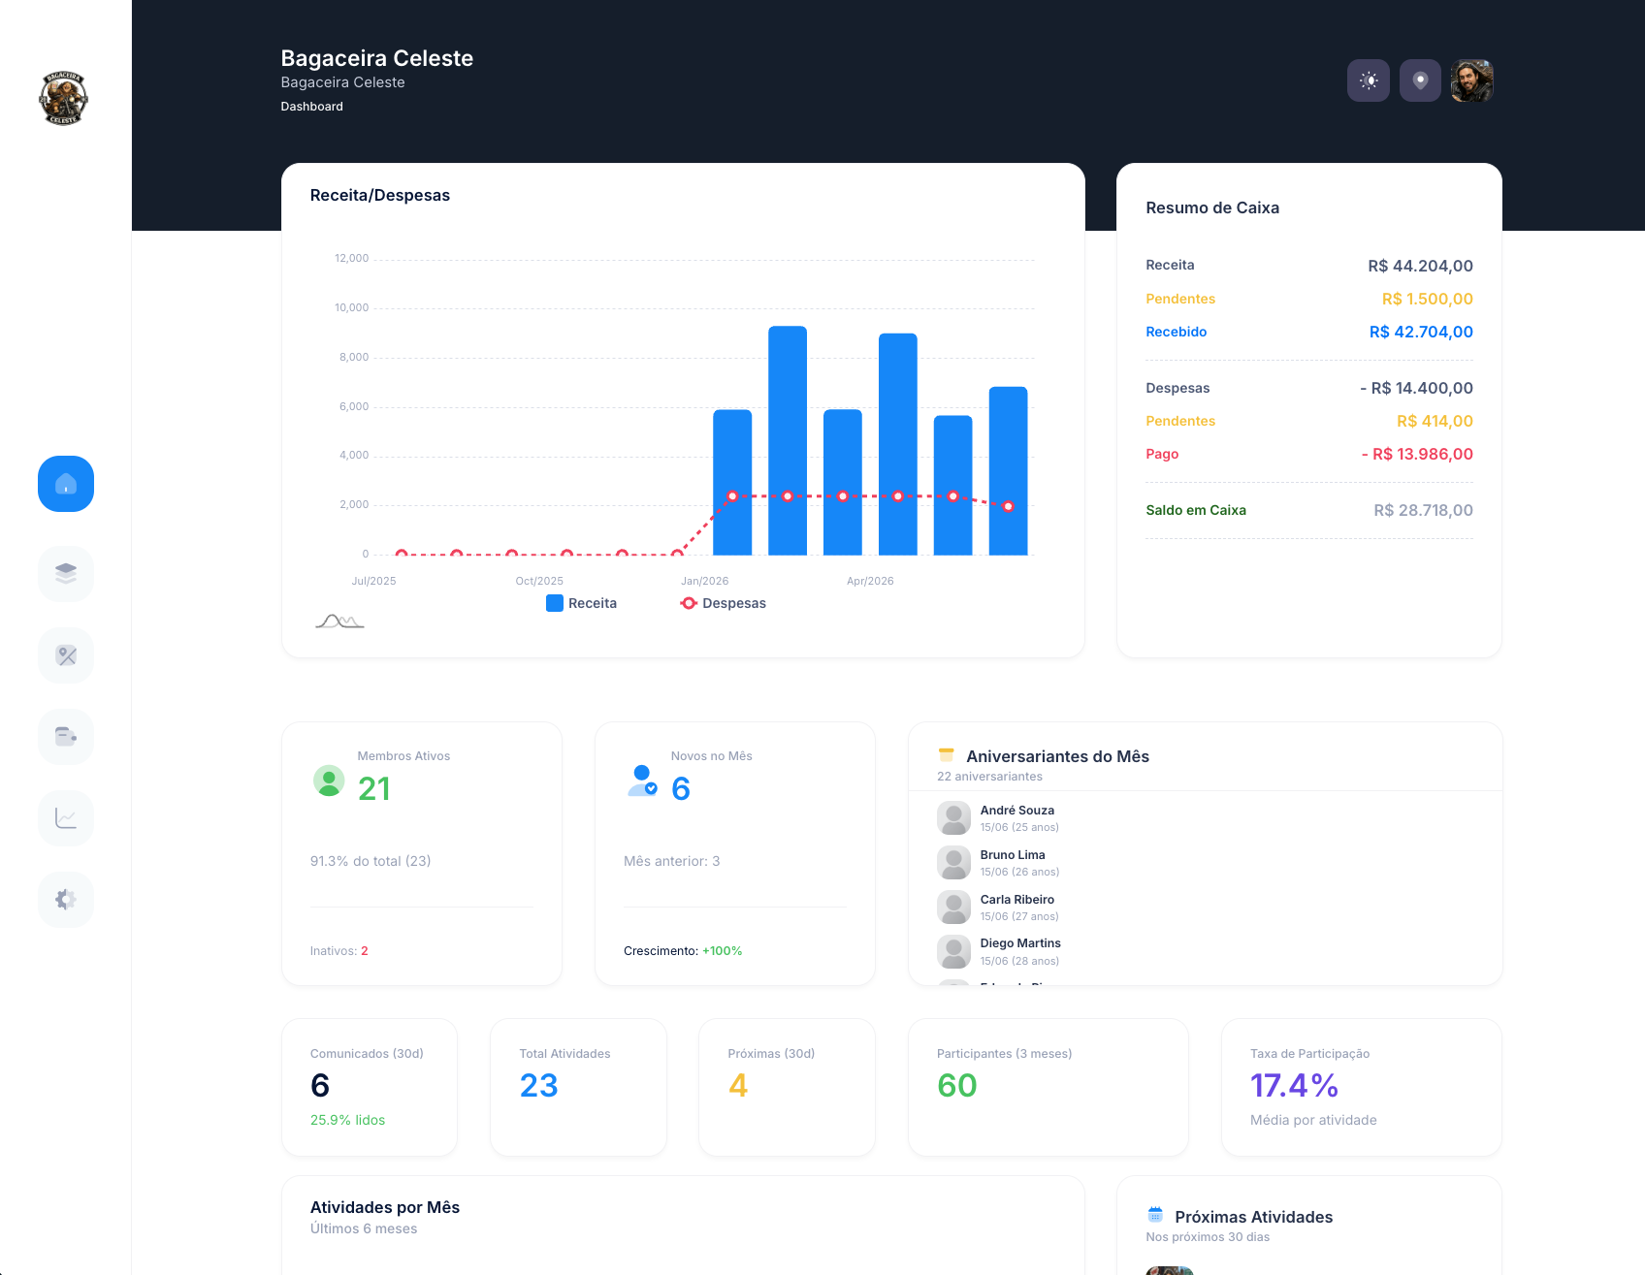1645x1275 pixels.
Task: Toggle Despesas series in chart legend
Action: (x=723, y=603)
